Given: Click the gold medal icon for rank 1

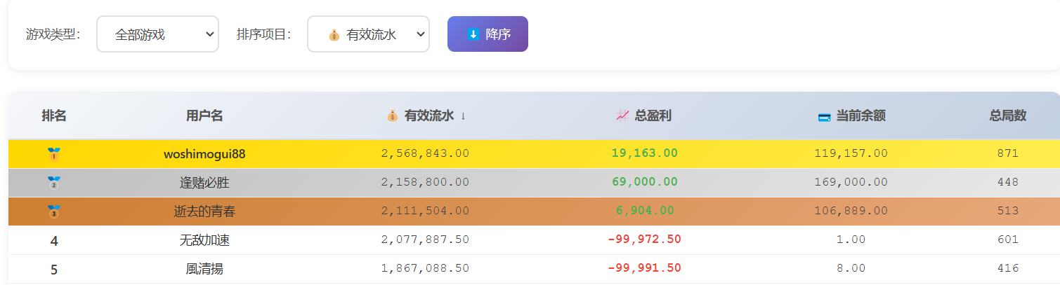Looking at the screenshot, I should [x=54, y=153].
